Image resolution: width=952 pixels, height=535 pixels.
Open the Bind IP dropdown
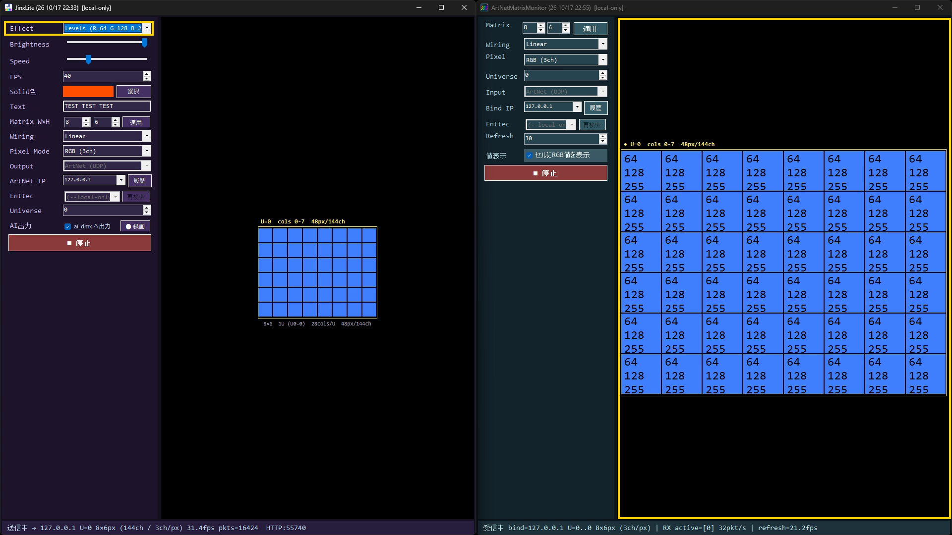click(577, 107)
